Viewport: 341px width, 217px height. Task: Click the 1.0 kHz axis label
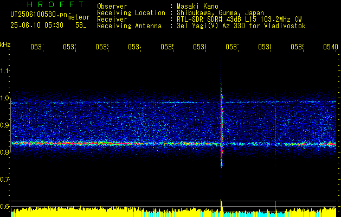[x=4, y=98]
